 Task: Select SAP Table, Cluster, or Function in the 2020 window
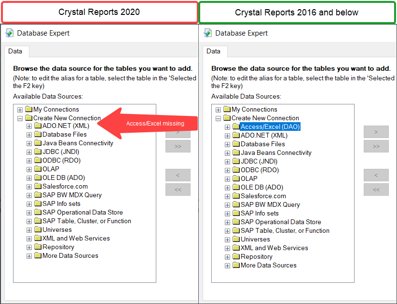[x=87, y=221]
